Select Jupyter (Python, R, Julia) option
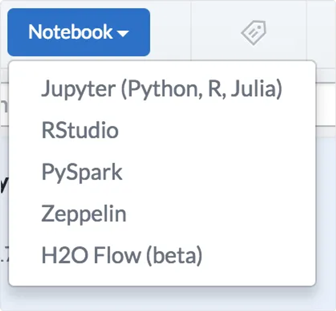The width and height of the screenshot is (336, 311). click(x=161, y=89)
